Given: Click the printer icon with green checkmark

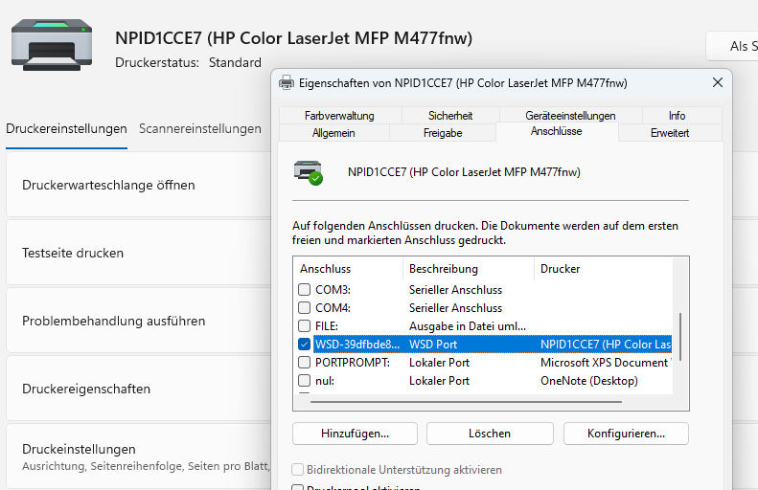Looking at the screenshot, I should (x=309, y=173).
